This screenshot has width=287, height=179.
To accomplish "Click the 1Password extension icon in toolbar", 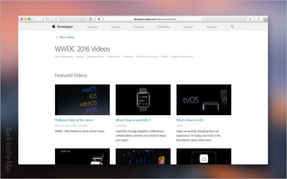I will point(90,19).
